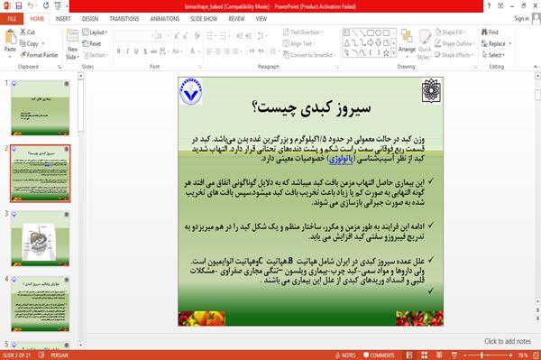Click Convert to SmartArt
Viewport: 541px width, 360px height.
[x=309, y=55]
